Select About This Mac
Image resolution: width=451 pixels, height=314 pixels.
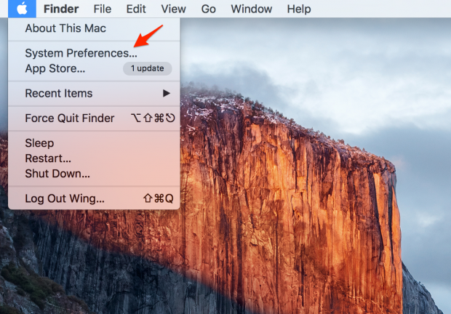tap(65, 28)
